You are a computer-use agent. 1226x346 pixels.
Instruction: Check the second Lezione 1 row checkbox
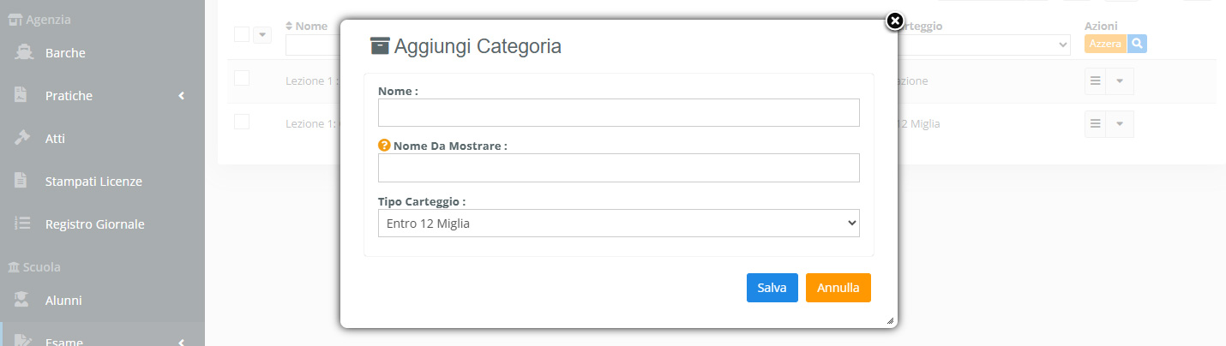pos(242,122)
